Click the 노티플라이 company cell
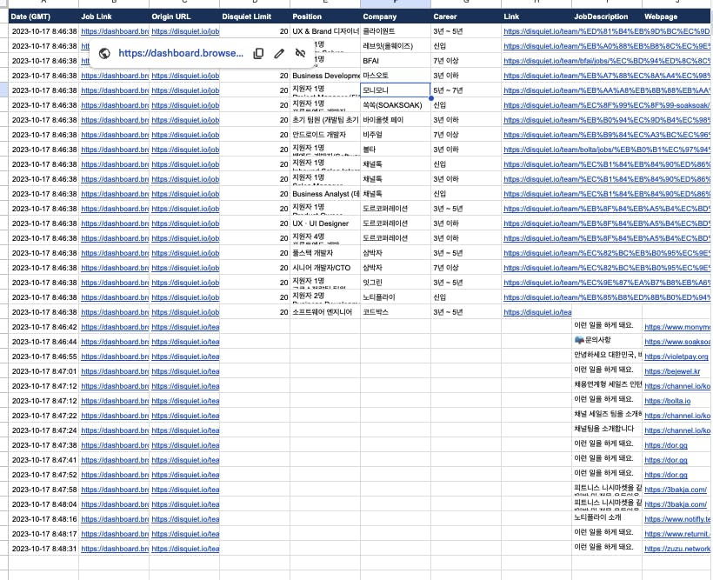Image resolution: width=713 pixels, height=580 pixels. (x=396, y=297)
